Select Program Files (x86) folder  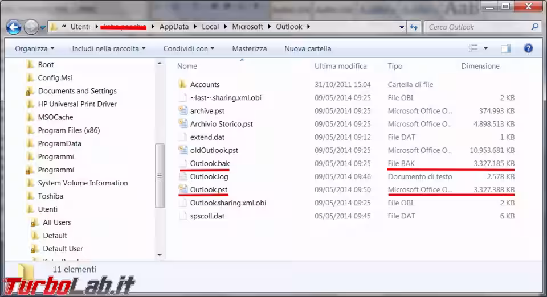click(x=69, y=130)
